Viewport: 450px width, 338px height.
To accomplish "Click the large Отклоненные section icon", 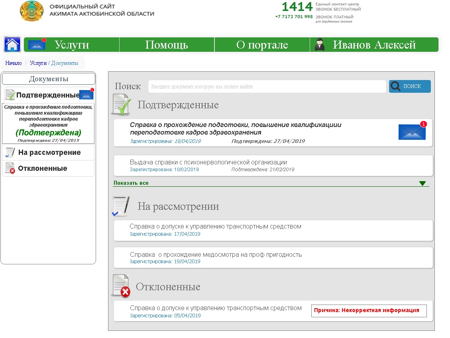I will tap(122, 286).
